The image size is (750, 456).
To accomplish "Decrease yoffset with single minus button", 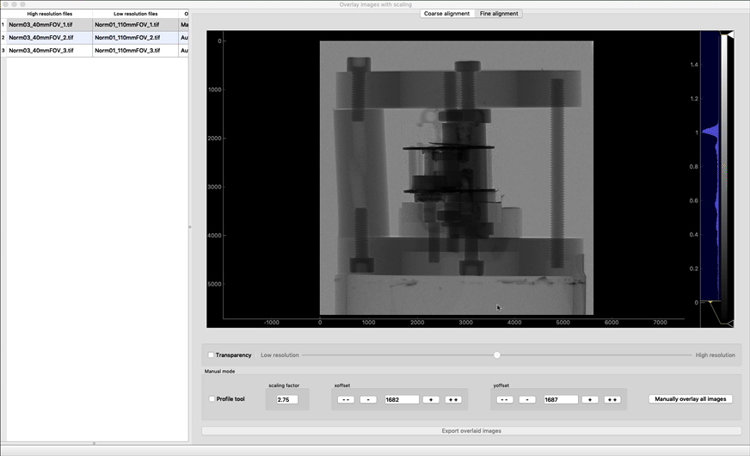I will (x=527, y=399).
